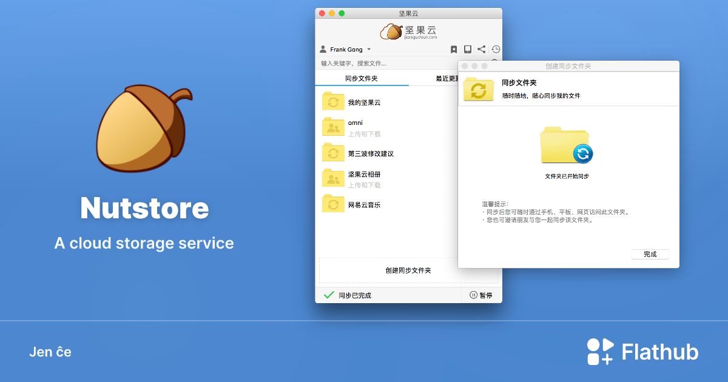This screenshot has height=382, width=728.
Task: Switch to the 同步文件夹 tab
Action: (361, 78)
